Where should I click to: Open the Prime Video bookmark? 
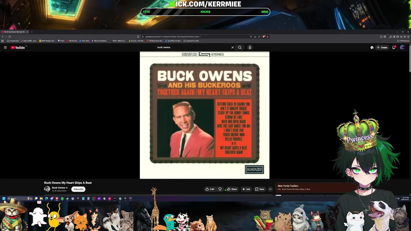84,41
